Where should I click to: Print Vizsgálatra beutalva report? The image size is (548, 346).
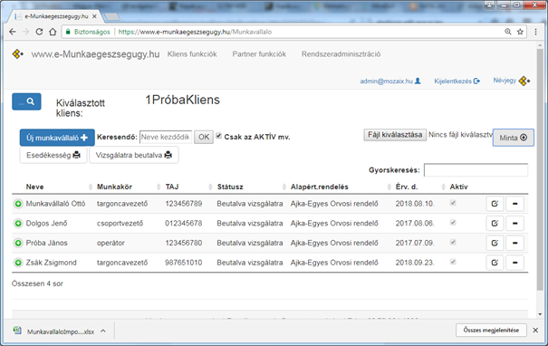point(134,155)
